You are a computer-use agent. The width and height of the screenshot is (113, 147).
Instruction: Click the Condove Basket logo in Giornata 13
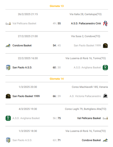8,46
